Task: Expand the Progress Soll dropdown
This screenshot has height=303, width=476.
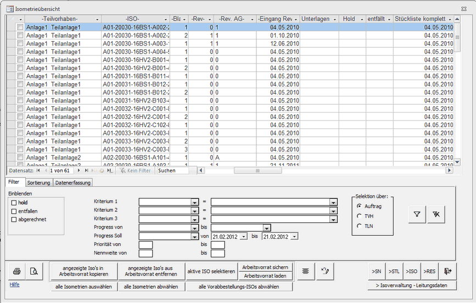Action: (194, 236)
